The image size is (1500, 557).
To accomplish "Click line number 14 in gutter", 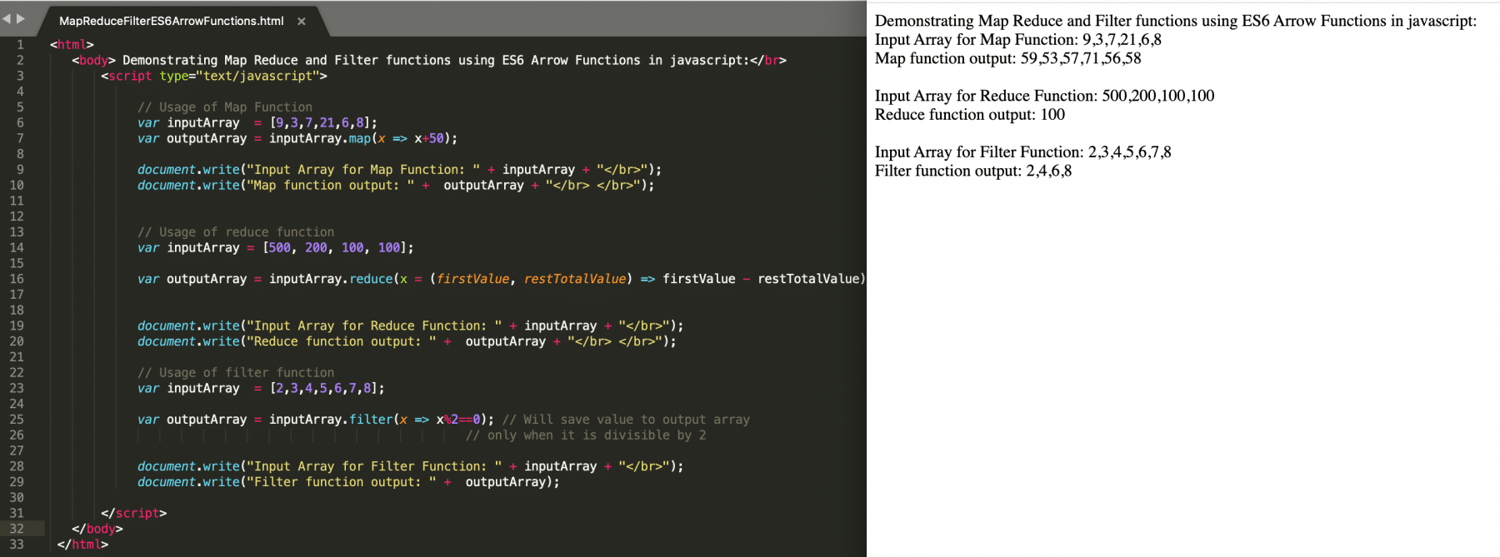I will pos(17,248).
